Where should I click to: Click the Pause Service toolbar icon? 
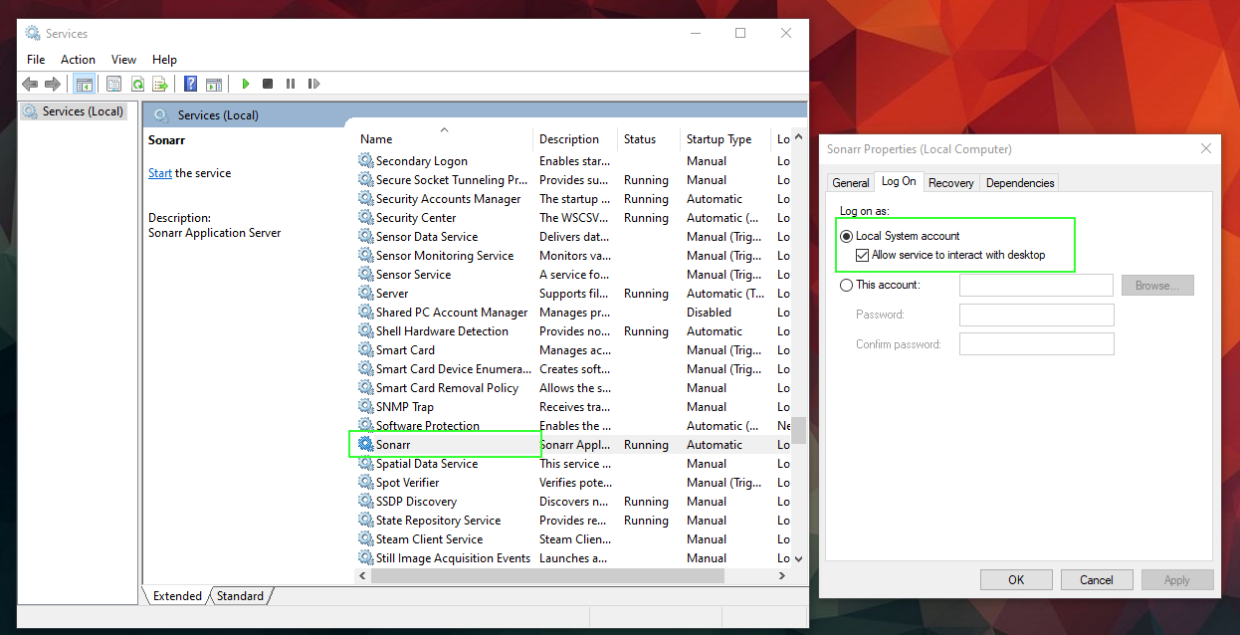[x=291, y=85]
